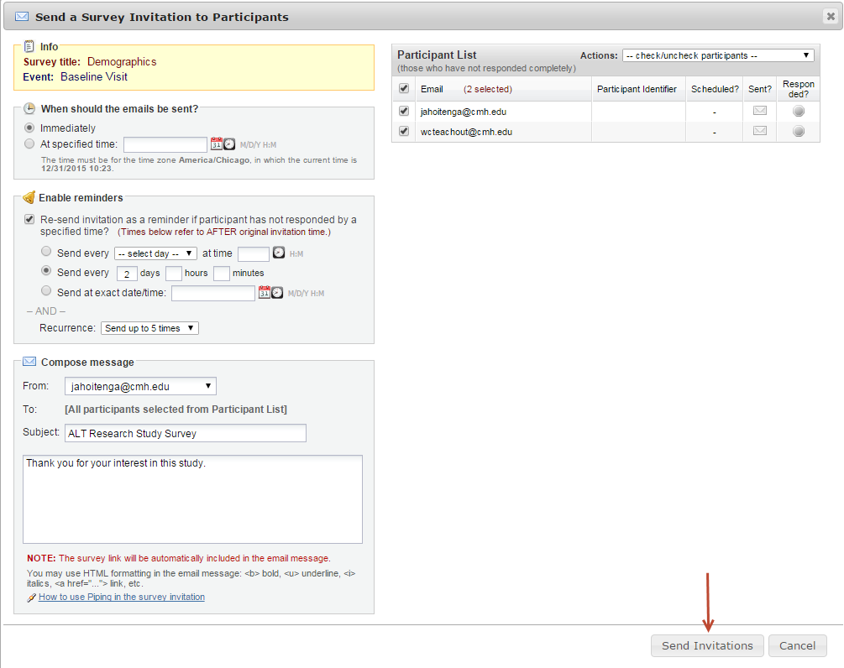Uncheck the 'Re-send invitation as a reminder' checkbox

point(30,220)
